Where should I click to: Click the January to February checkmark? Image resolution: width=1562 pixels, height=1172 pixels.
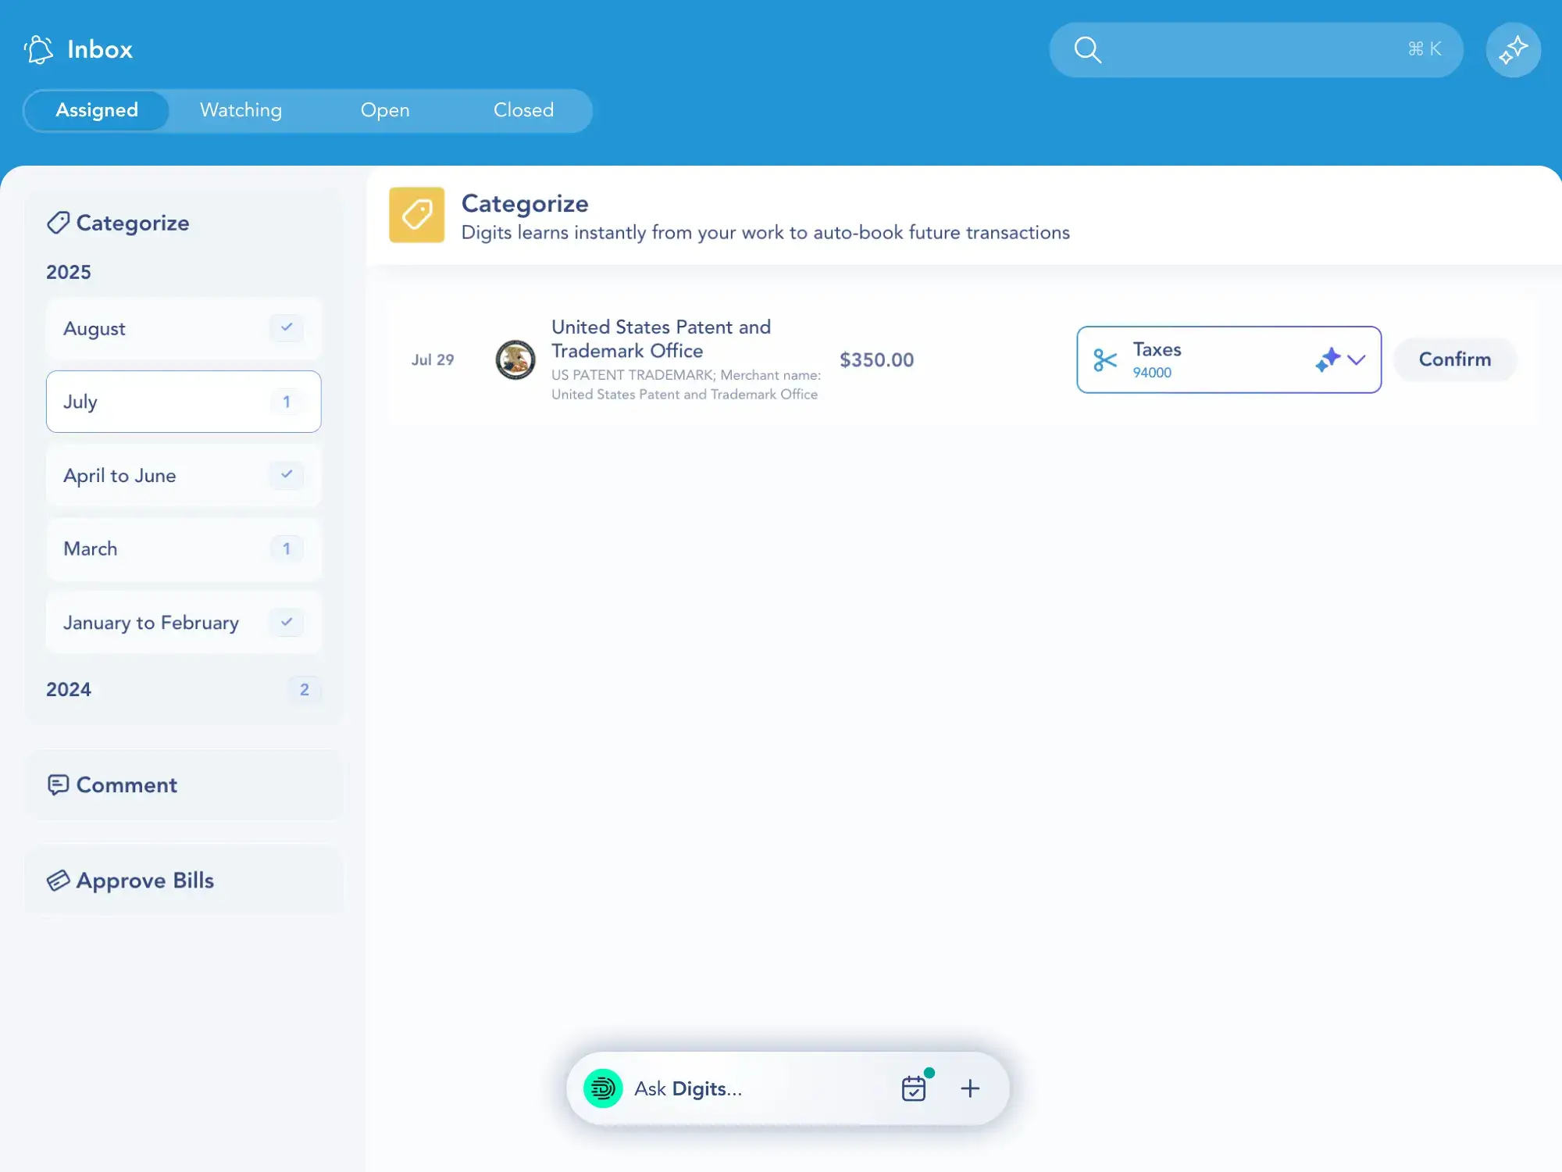pos(287,622)
